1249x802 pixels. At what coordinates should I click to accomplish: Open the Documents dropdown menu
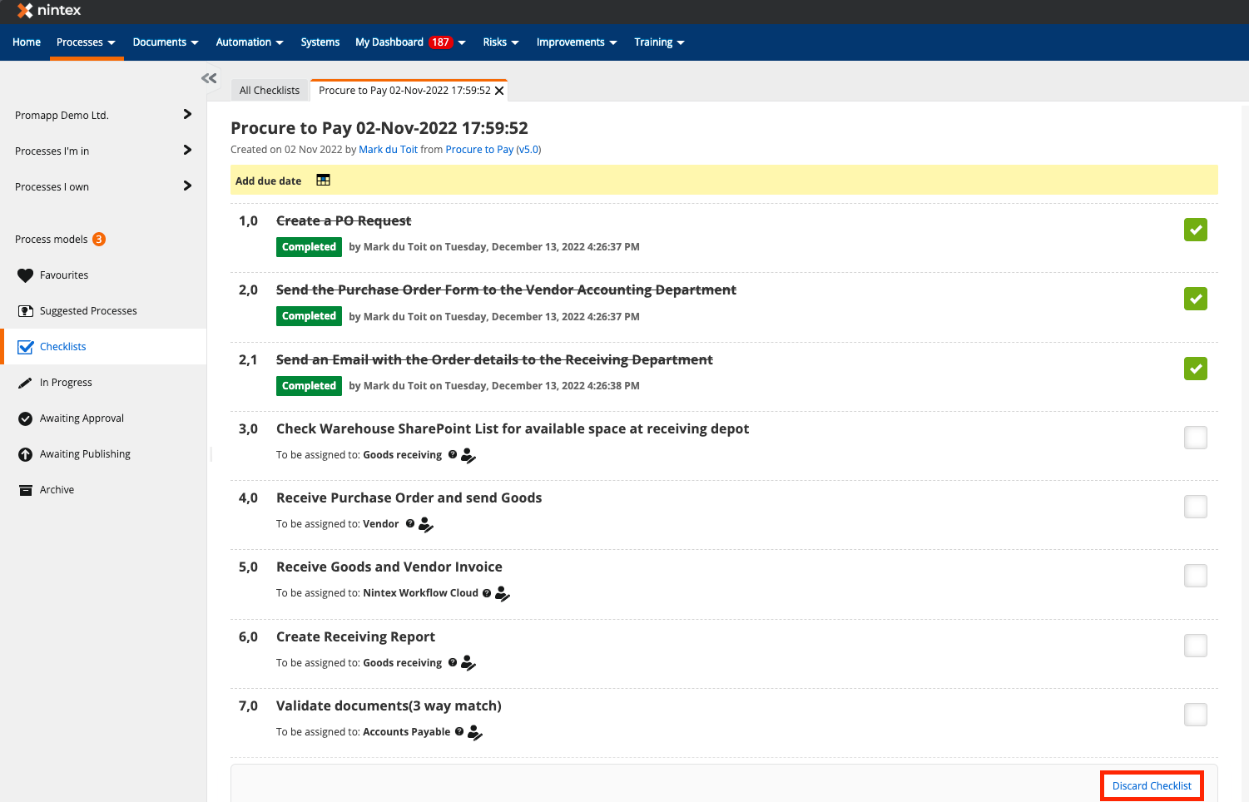pyautogui.click(x=166, y=42)
